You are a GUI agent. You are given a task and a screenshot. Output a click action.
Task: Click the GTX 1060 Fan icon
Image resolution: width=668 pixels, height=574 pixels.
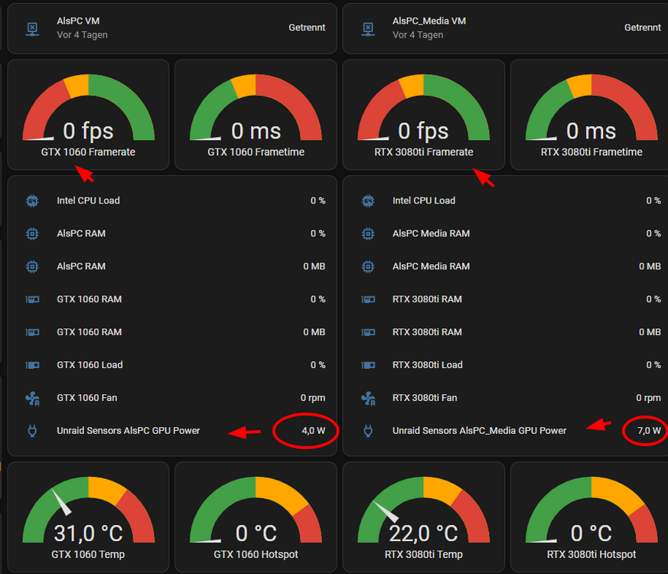32,398
